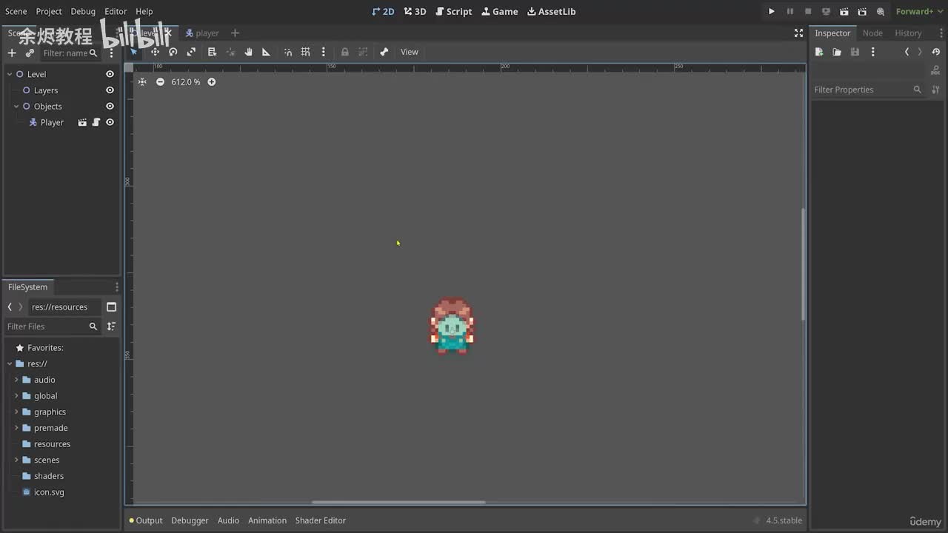Open documentation for the inspected object
This screenshot has height=533, width=948.
tap(935, 70)
